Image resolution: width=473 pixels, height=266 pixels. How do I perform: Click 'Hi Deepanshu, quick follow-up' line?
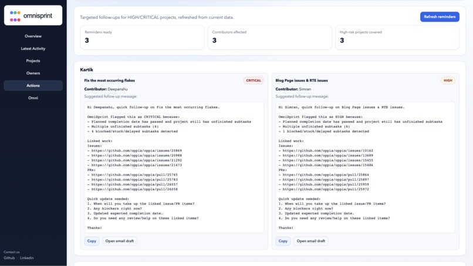[x=153, y=107]
